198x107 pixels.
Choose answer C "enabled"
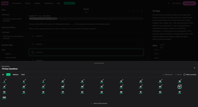(86, 52)
